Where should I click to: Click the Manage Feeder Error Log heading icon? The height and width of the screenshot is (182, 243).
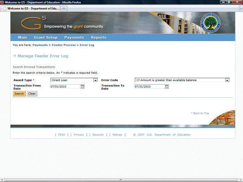point(15,56)
